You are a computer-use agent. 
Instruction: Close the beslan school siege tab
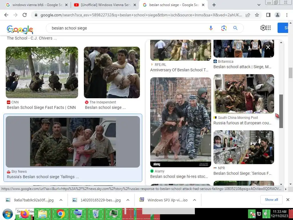(203, 5)
